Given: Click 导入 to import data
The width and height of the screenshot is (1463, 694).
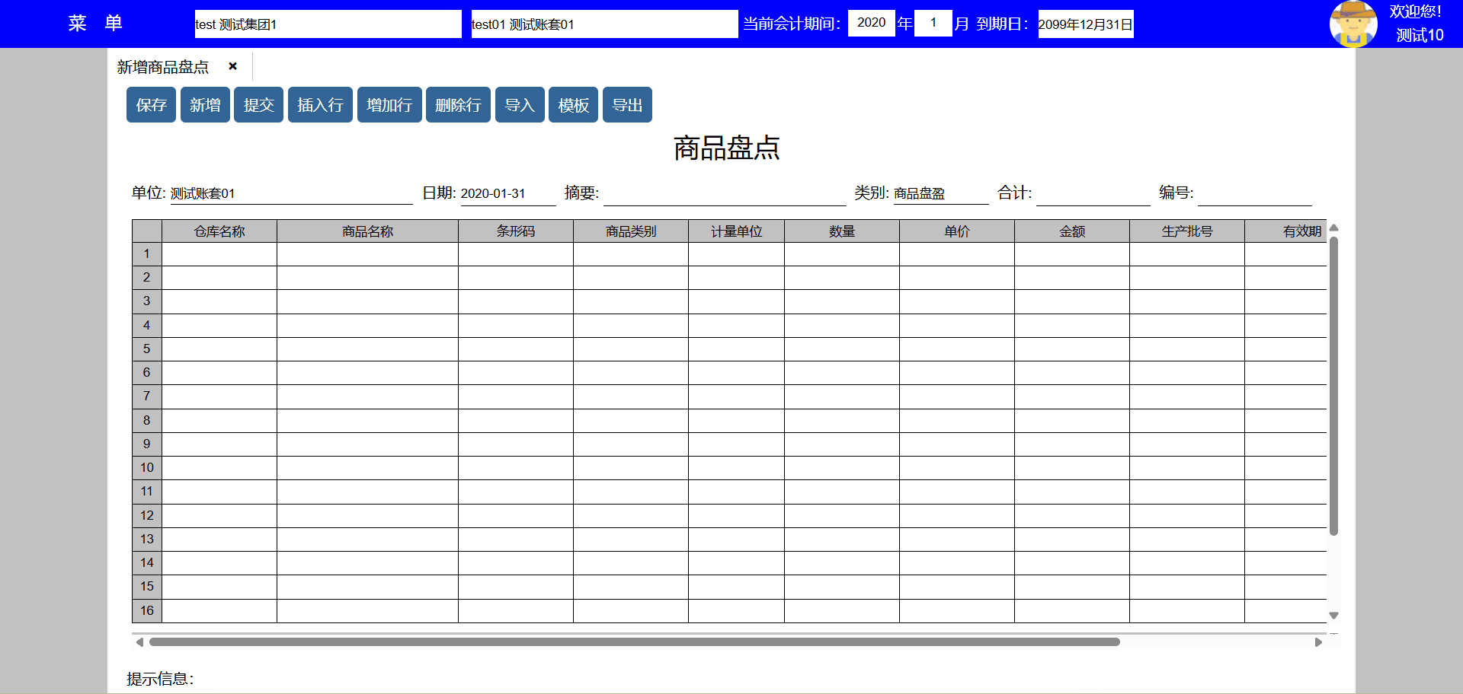Looking at the screenshot, I should pyautogui.click(x=520, y=105).
